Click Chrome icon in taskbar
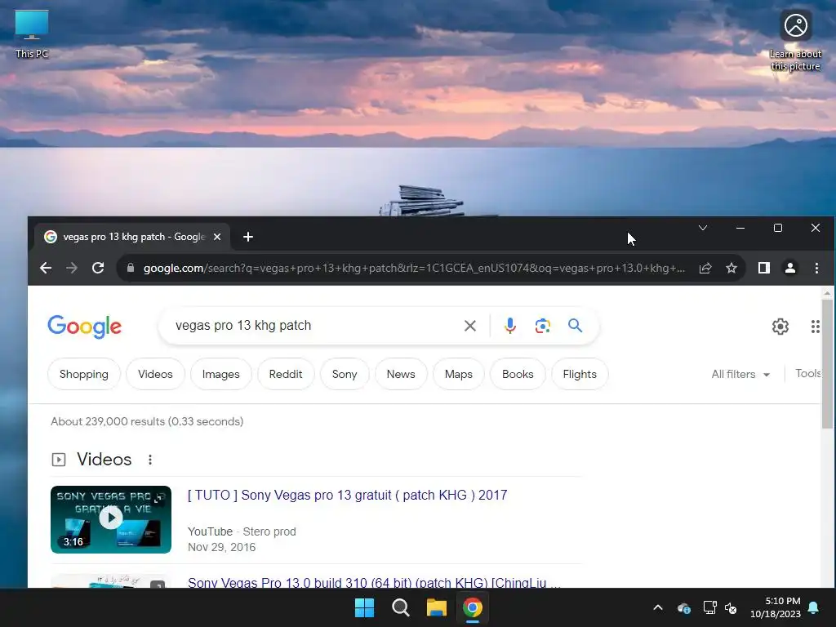Image resolution: width=836 pixels, height=627 pixels. pyautogui.click(x=473, y=607)
